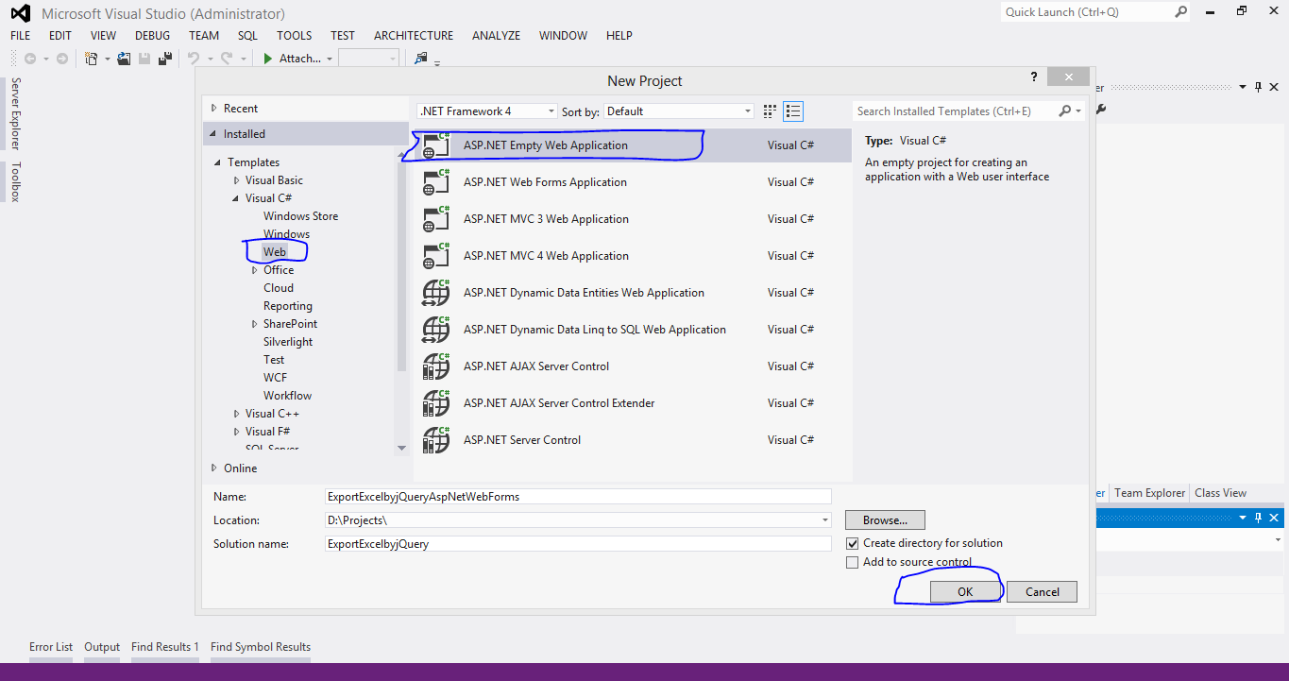Click the ASP.NET AJAX Server Control Extender icon
This screenshot has width=1289, height=681.
click(435, 403)
